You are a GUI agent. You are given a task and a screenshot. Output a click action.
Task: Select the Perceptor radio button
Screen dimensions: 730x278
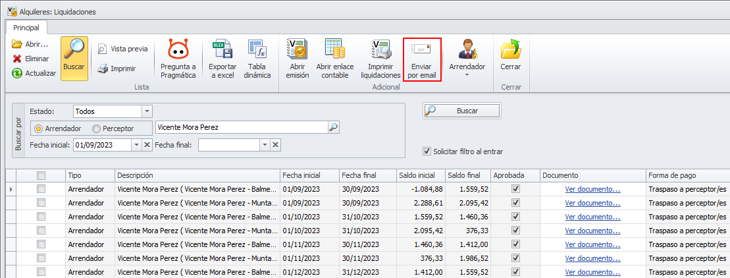click(x=97, y=128)
